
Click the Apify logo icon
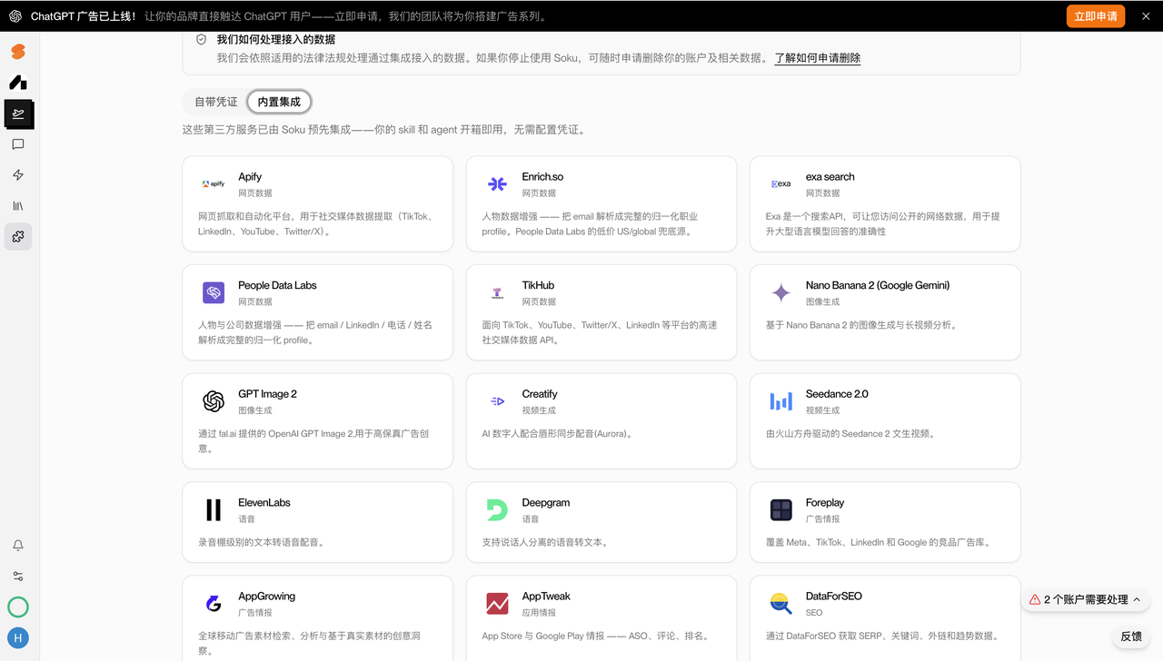click(214, 184)
